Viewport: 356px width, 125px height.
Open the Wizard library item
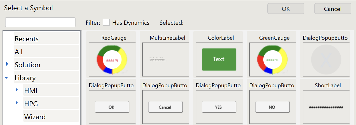pos(35,117)
